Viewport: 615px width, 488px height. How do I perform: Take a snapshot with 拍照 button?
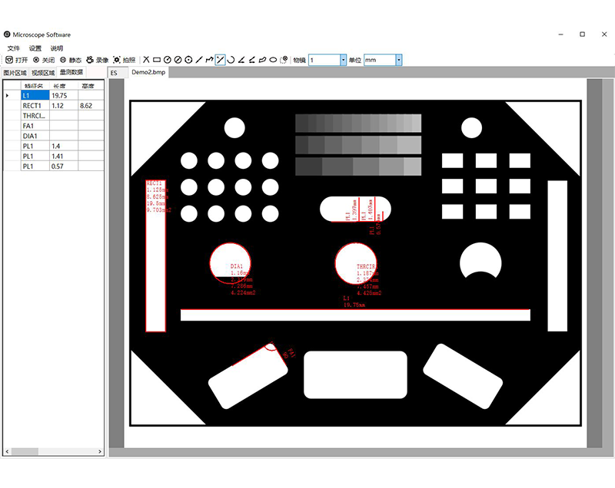pyautogui.click(x=124, y=59)
